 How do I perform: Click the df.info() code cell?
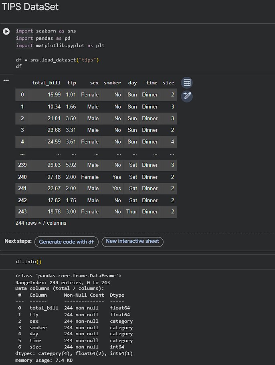coord(29,262)
